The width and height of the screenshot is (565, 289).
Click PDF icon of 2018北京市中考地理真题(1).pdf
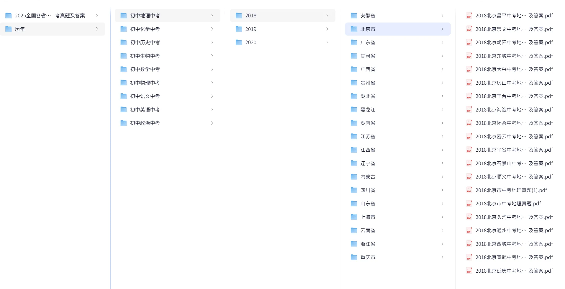469,190
